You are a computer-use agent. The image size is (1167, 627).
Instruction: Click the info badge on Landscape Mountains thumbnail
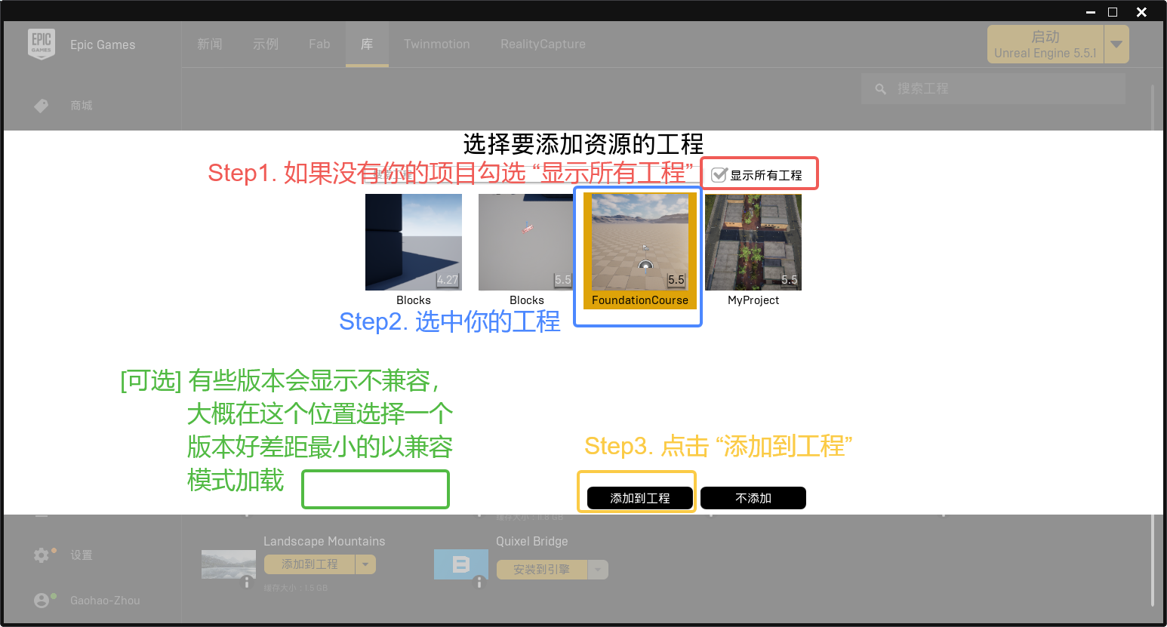pos(247,582)
